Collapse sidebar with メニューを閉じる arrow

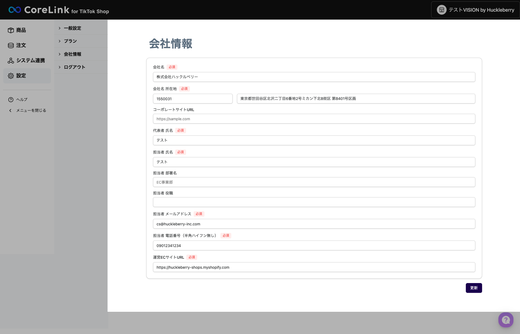point(10,111)
